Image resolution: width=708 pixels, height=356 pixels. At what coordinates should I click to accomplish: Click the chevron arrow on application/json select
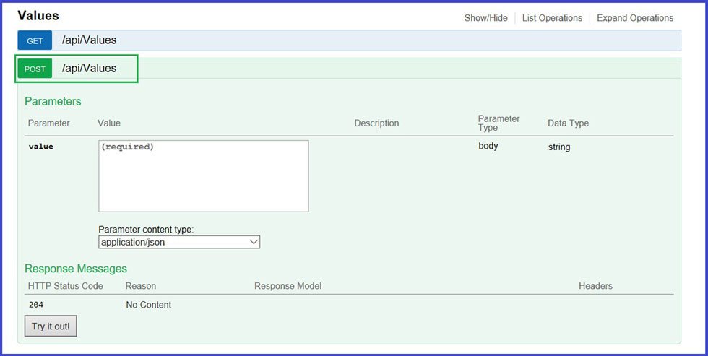click(254, 243)
